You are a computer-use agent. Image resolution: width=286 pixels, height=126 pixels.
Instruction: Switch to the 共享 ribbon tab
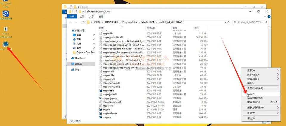(91, 17)
